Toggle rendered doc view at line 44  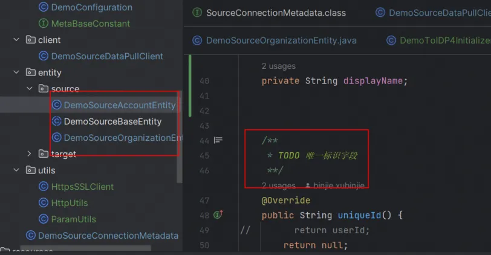click(218, 140)
